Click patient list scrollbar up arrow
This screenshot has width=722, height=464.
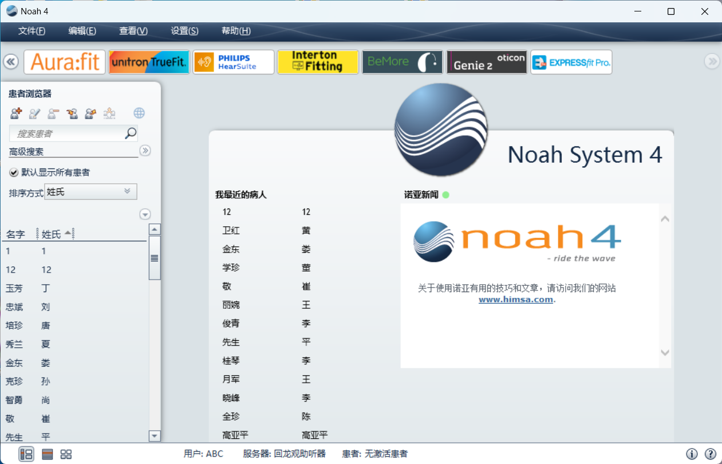pos(155,229)
